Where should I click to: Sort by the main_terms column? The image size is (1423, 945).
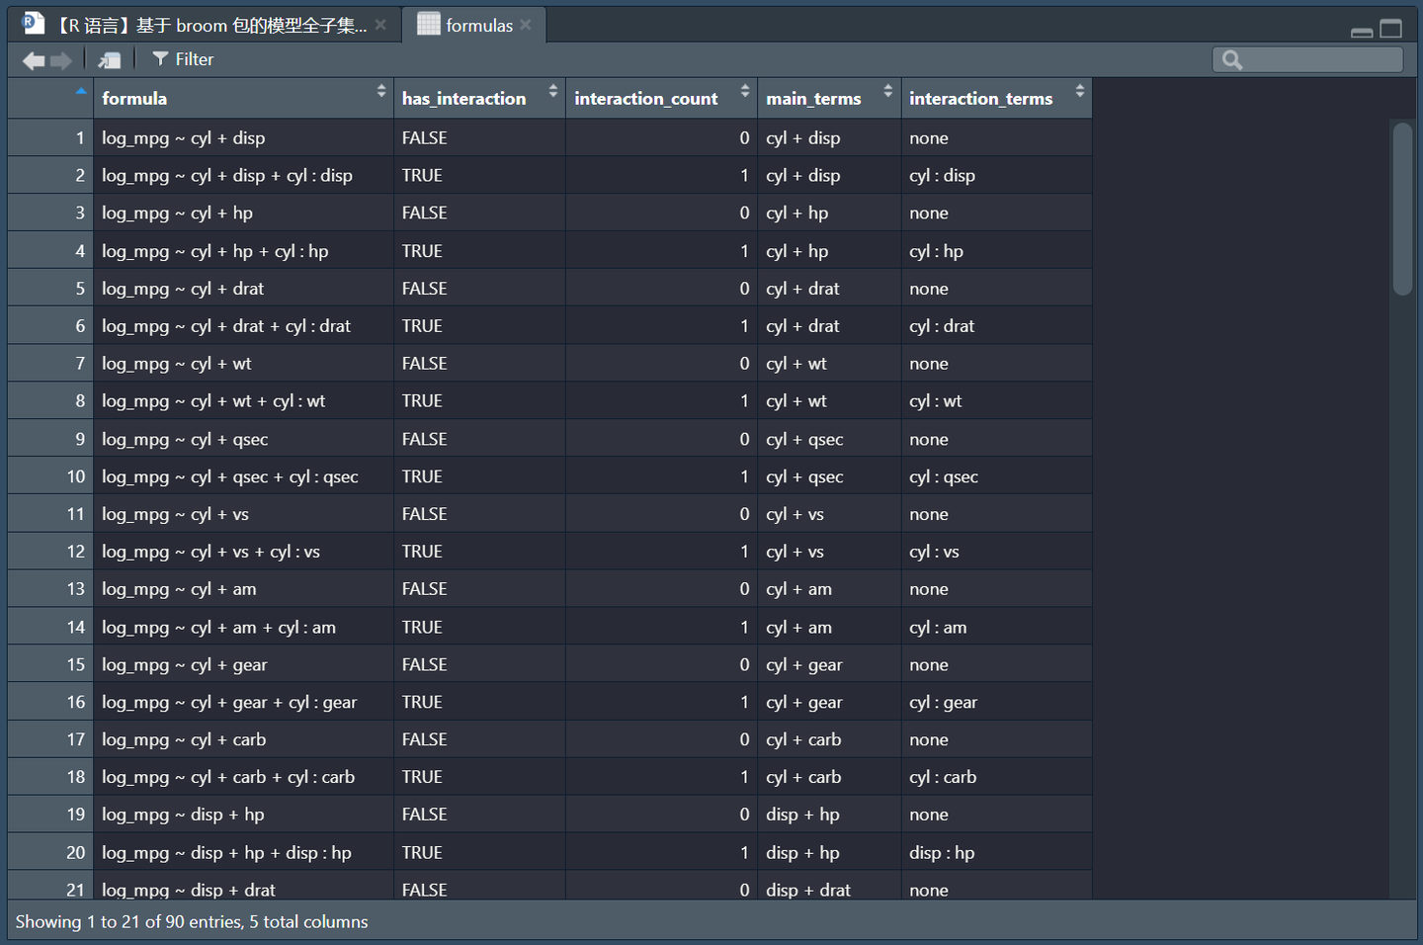(829, 98)
